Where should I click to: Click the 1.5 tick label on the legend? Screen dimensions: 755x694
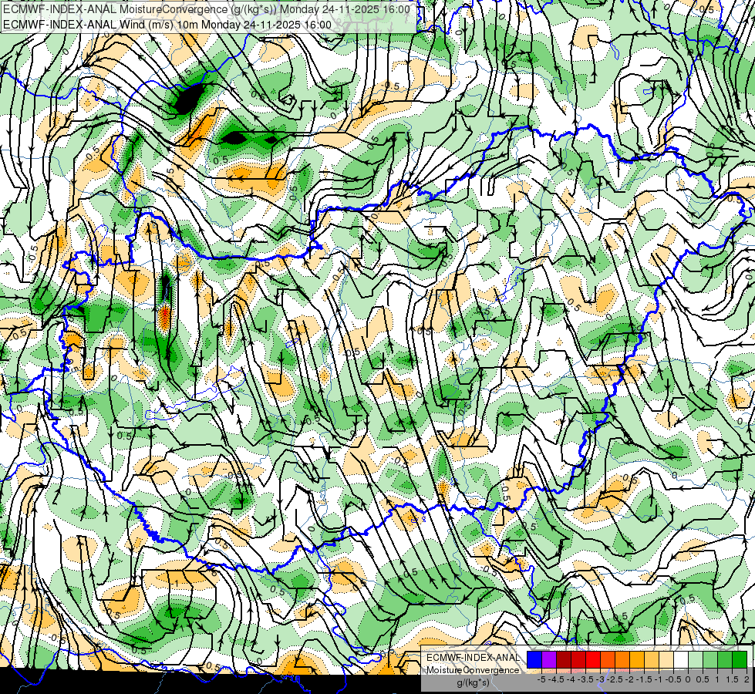(733, 679)
